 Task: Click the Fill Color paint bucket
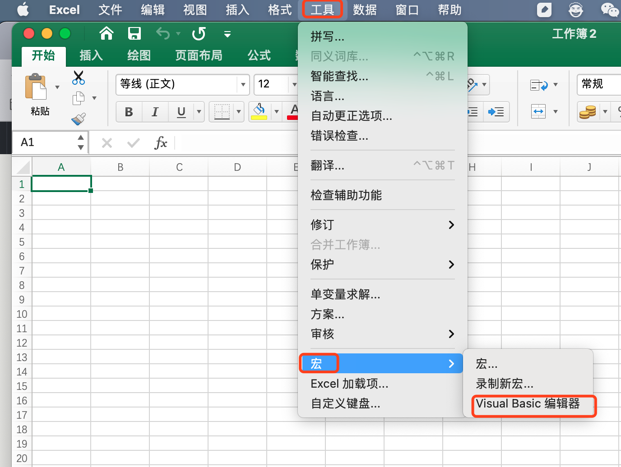coord(259,111)
